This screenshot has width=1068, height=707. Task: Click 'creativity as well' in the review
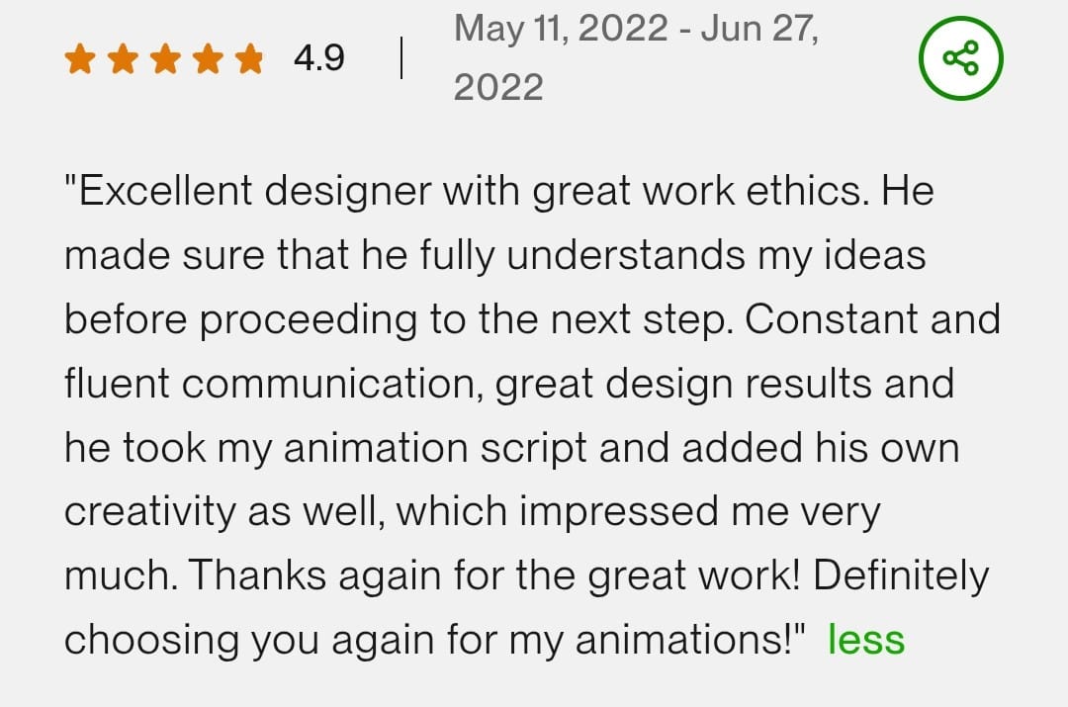[x=223, y=512]
